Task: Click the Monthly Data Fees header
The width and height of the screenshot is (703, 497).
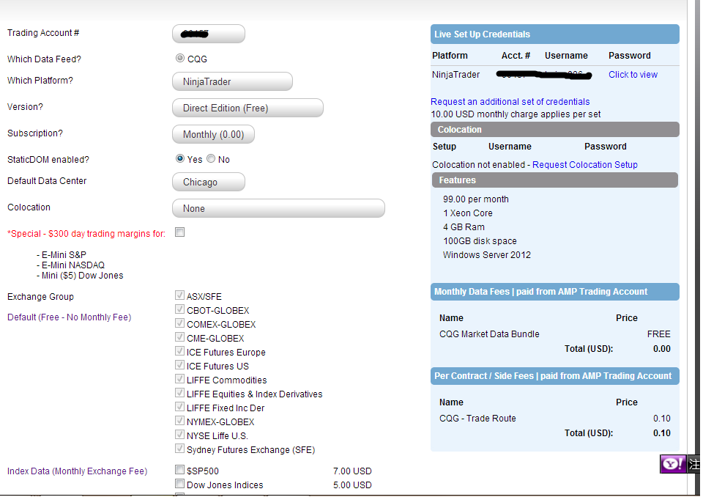Action: [x=554, y=291]
